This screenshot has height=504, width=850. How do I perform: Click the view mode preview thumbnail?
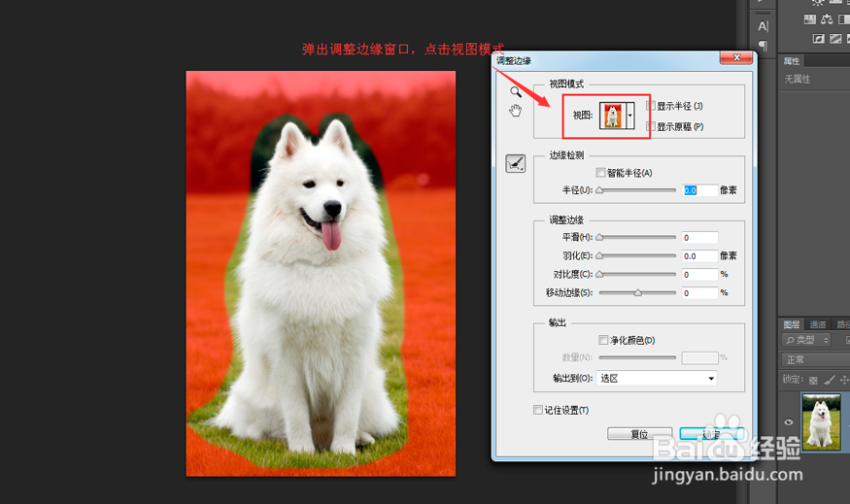[613, 116]
